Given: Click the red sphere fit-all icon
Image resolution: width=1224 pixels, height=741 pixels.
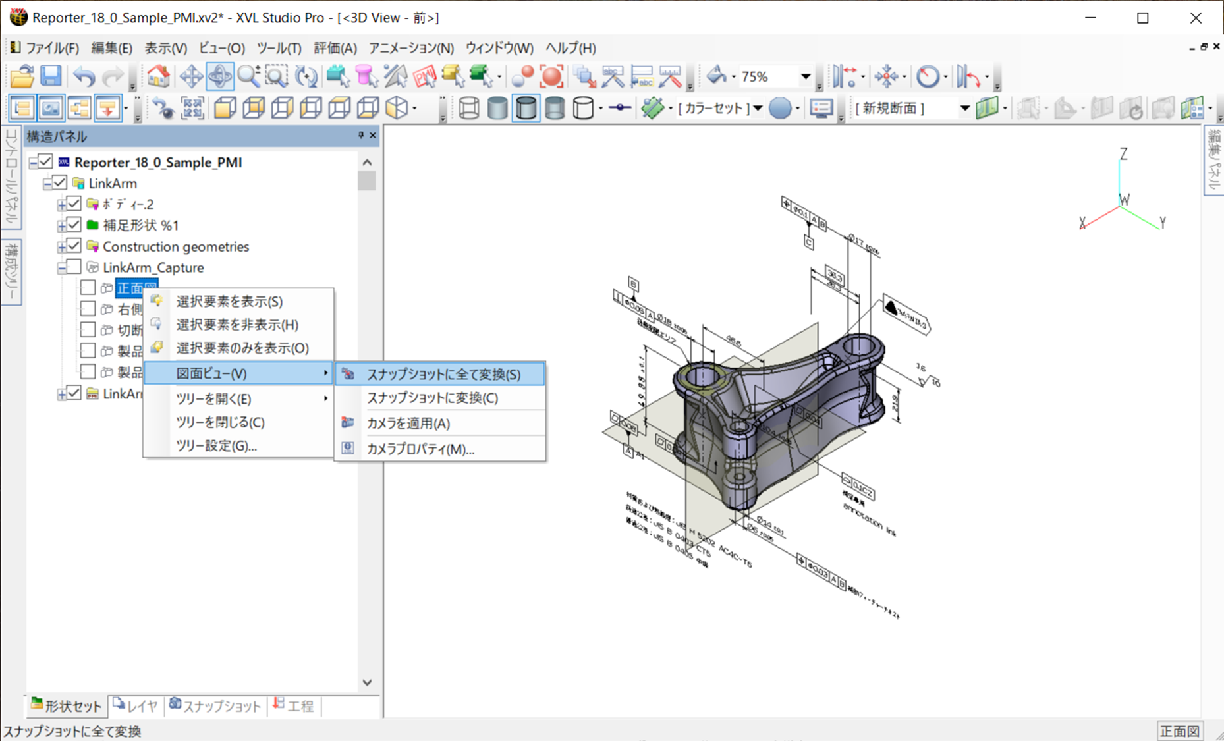Looking at the screenshot, I should [x=551, y=76].
